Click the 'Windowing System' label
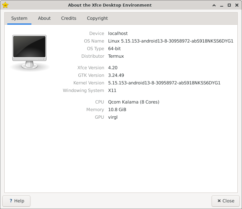The width and height of the screenshot is (242, 209). 84,91
